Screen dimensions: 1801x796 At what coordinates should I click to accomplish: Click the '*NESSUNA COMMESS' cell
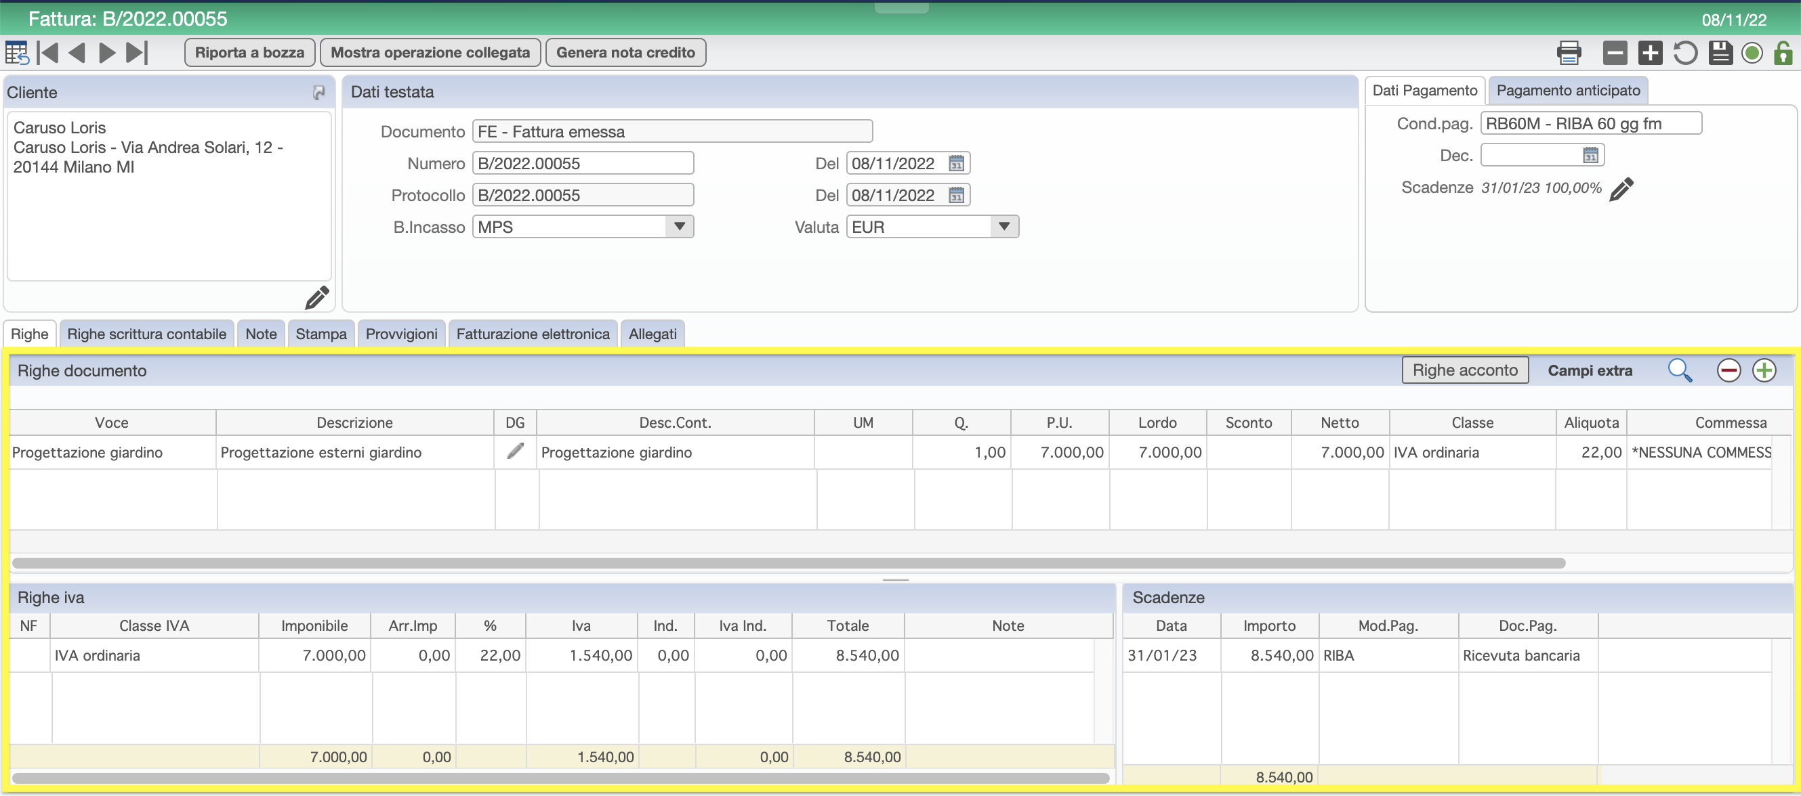(x=1700, y=452)
